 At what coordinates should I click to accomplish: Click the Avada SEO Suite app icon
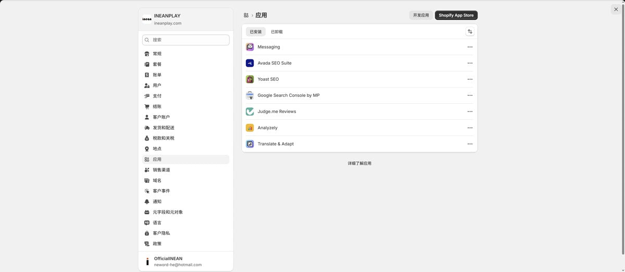pos(250,63)
